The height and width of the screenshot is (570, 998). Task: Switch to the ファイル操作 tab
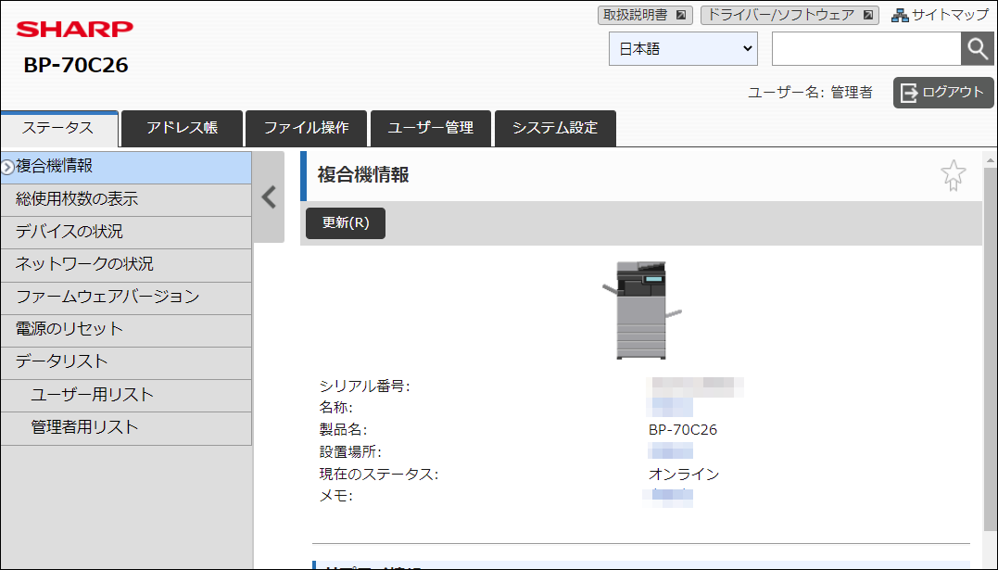(306, 128)
